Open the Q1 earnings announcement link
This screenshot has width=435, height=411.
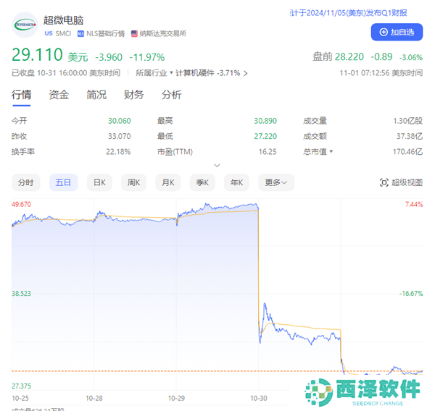click(349, 13)
